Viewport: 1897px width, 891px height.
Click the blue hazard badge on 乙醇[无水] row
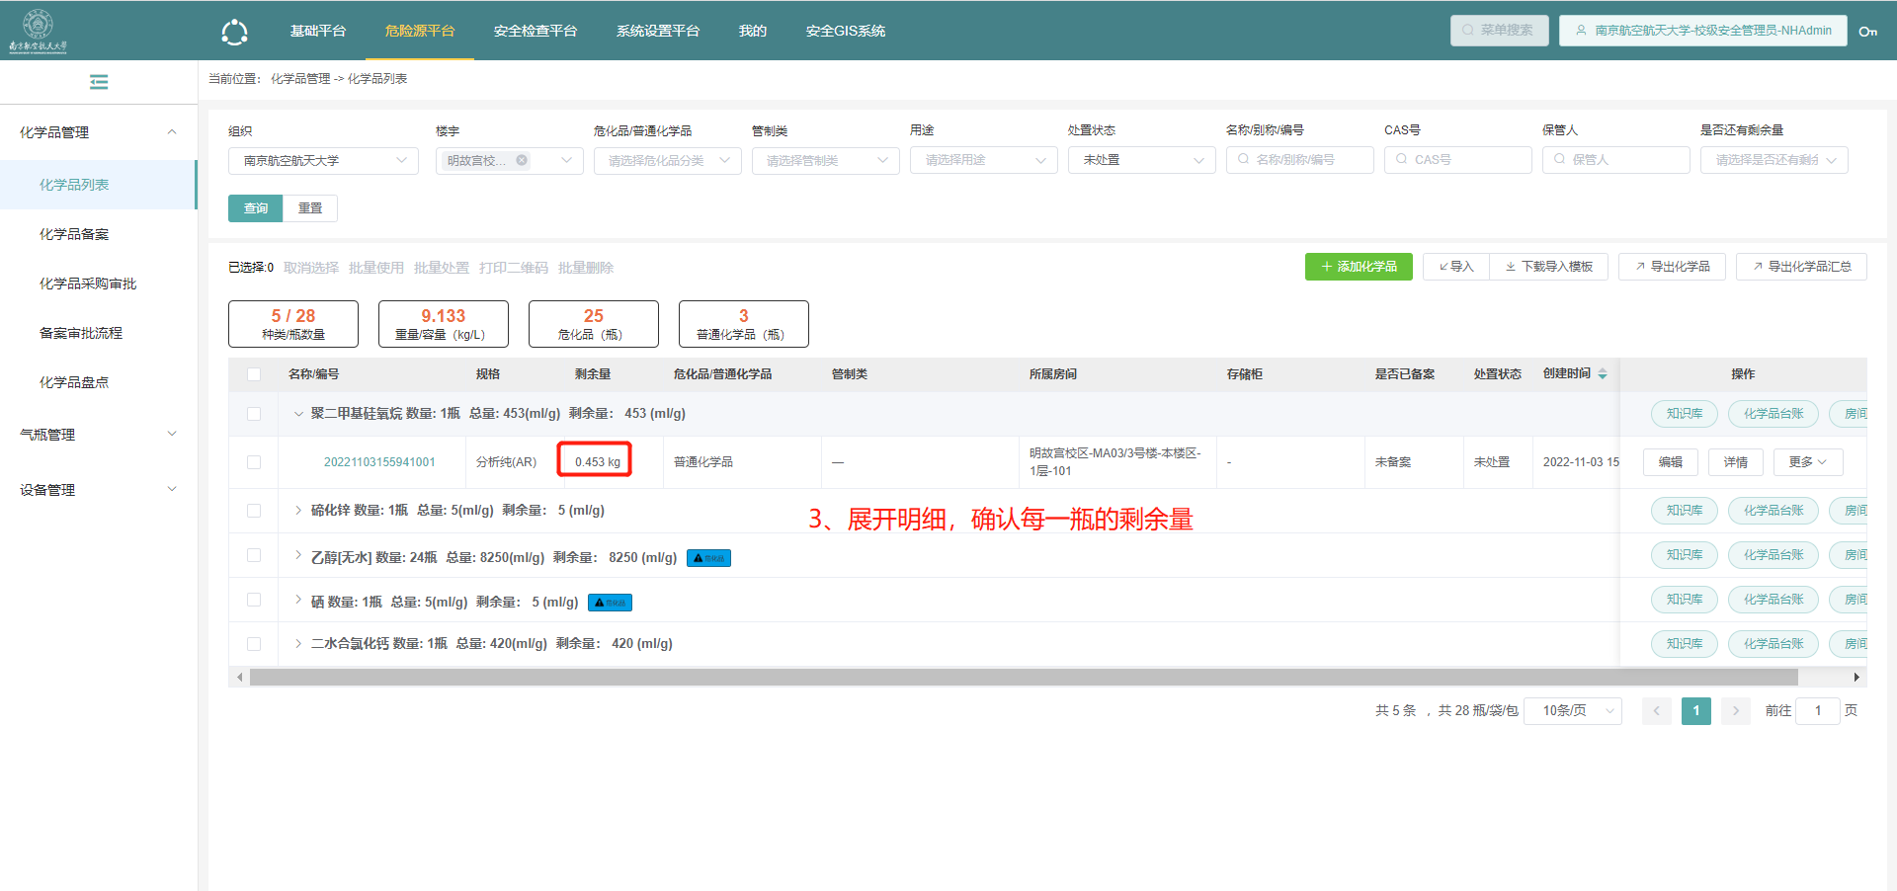pos(708,558)
